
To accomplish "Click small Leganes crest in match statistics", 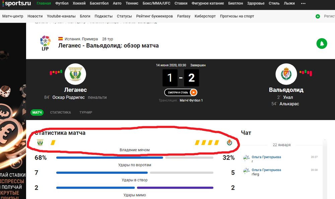I will point(40,142).
